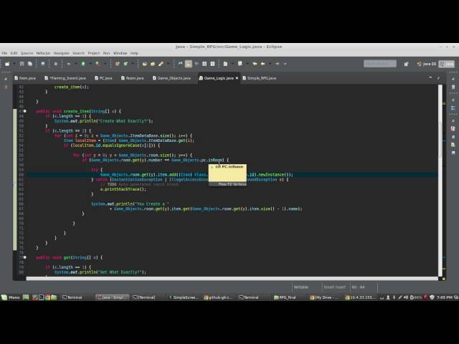Click the Open Task toolbar icon
Image resolution: width=459 pixels, height=344 pixels.
tap(153, 64)
